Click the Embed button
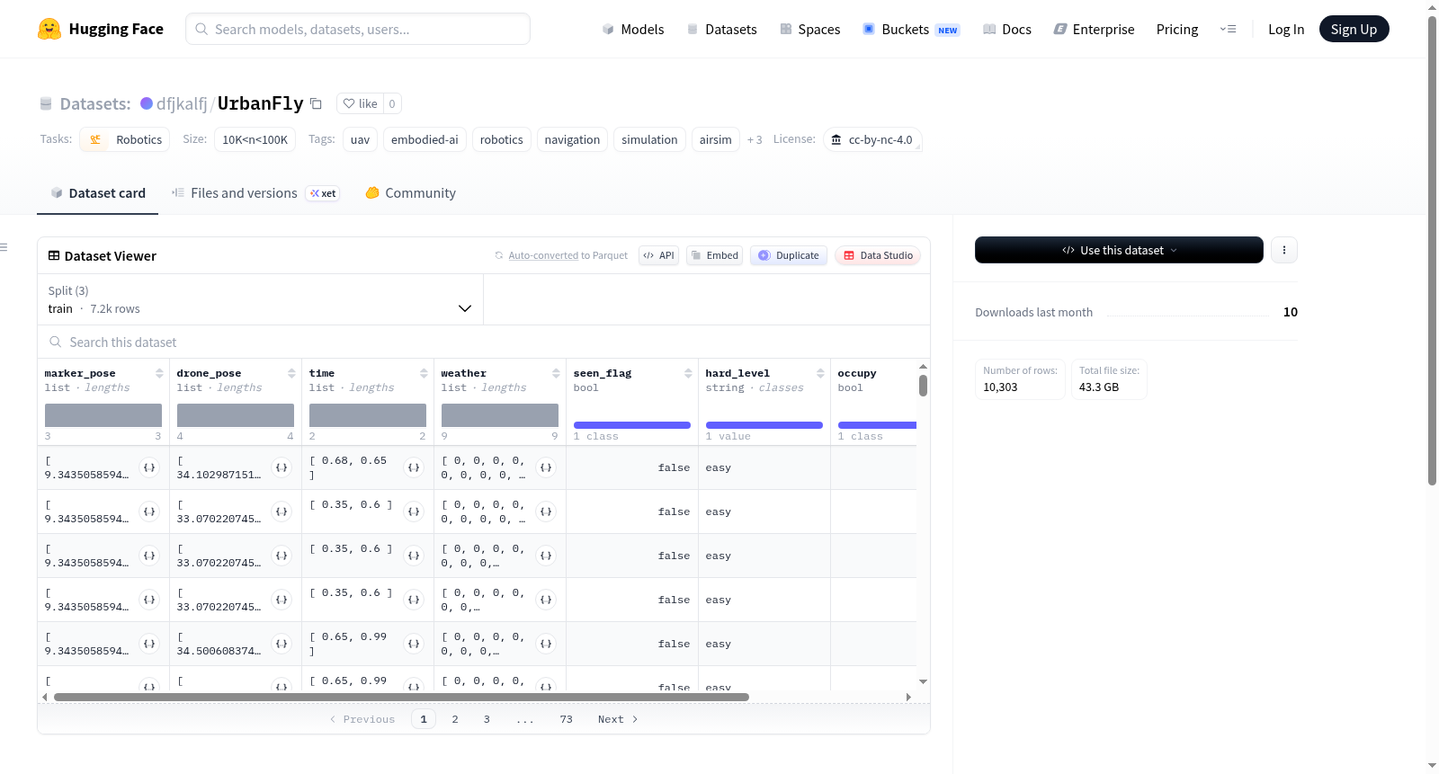1439x774 pixels. [715, 255]
